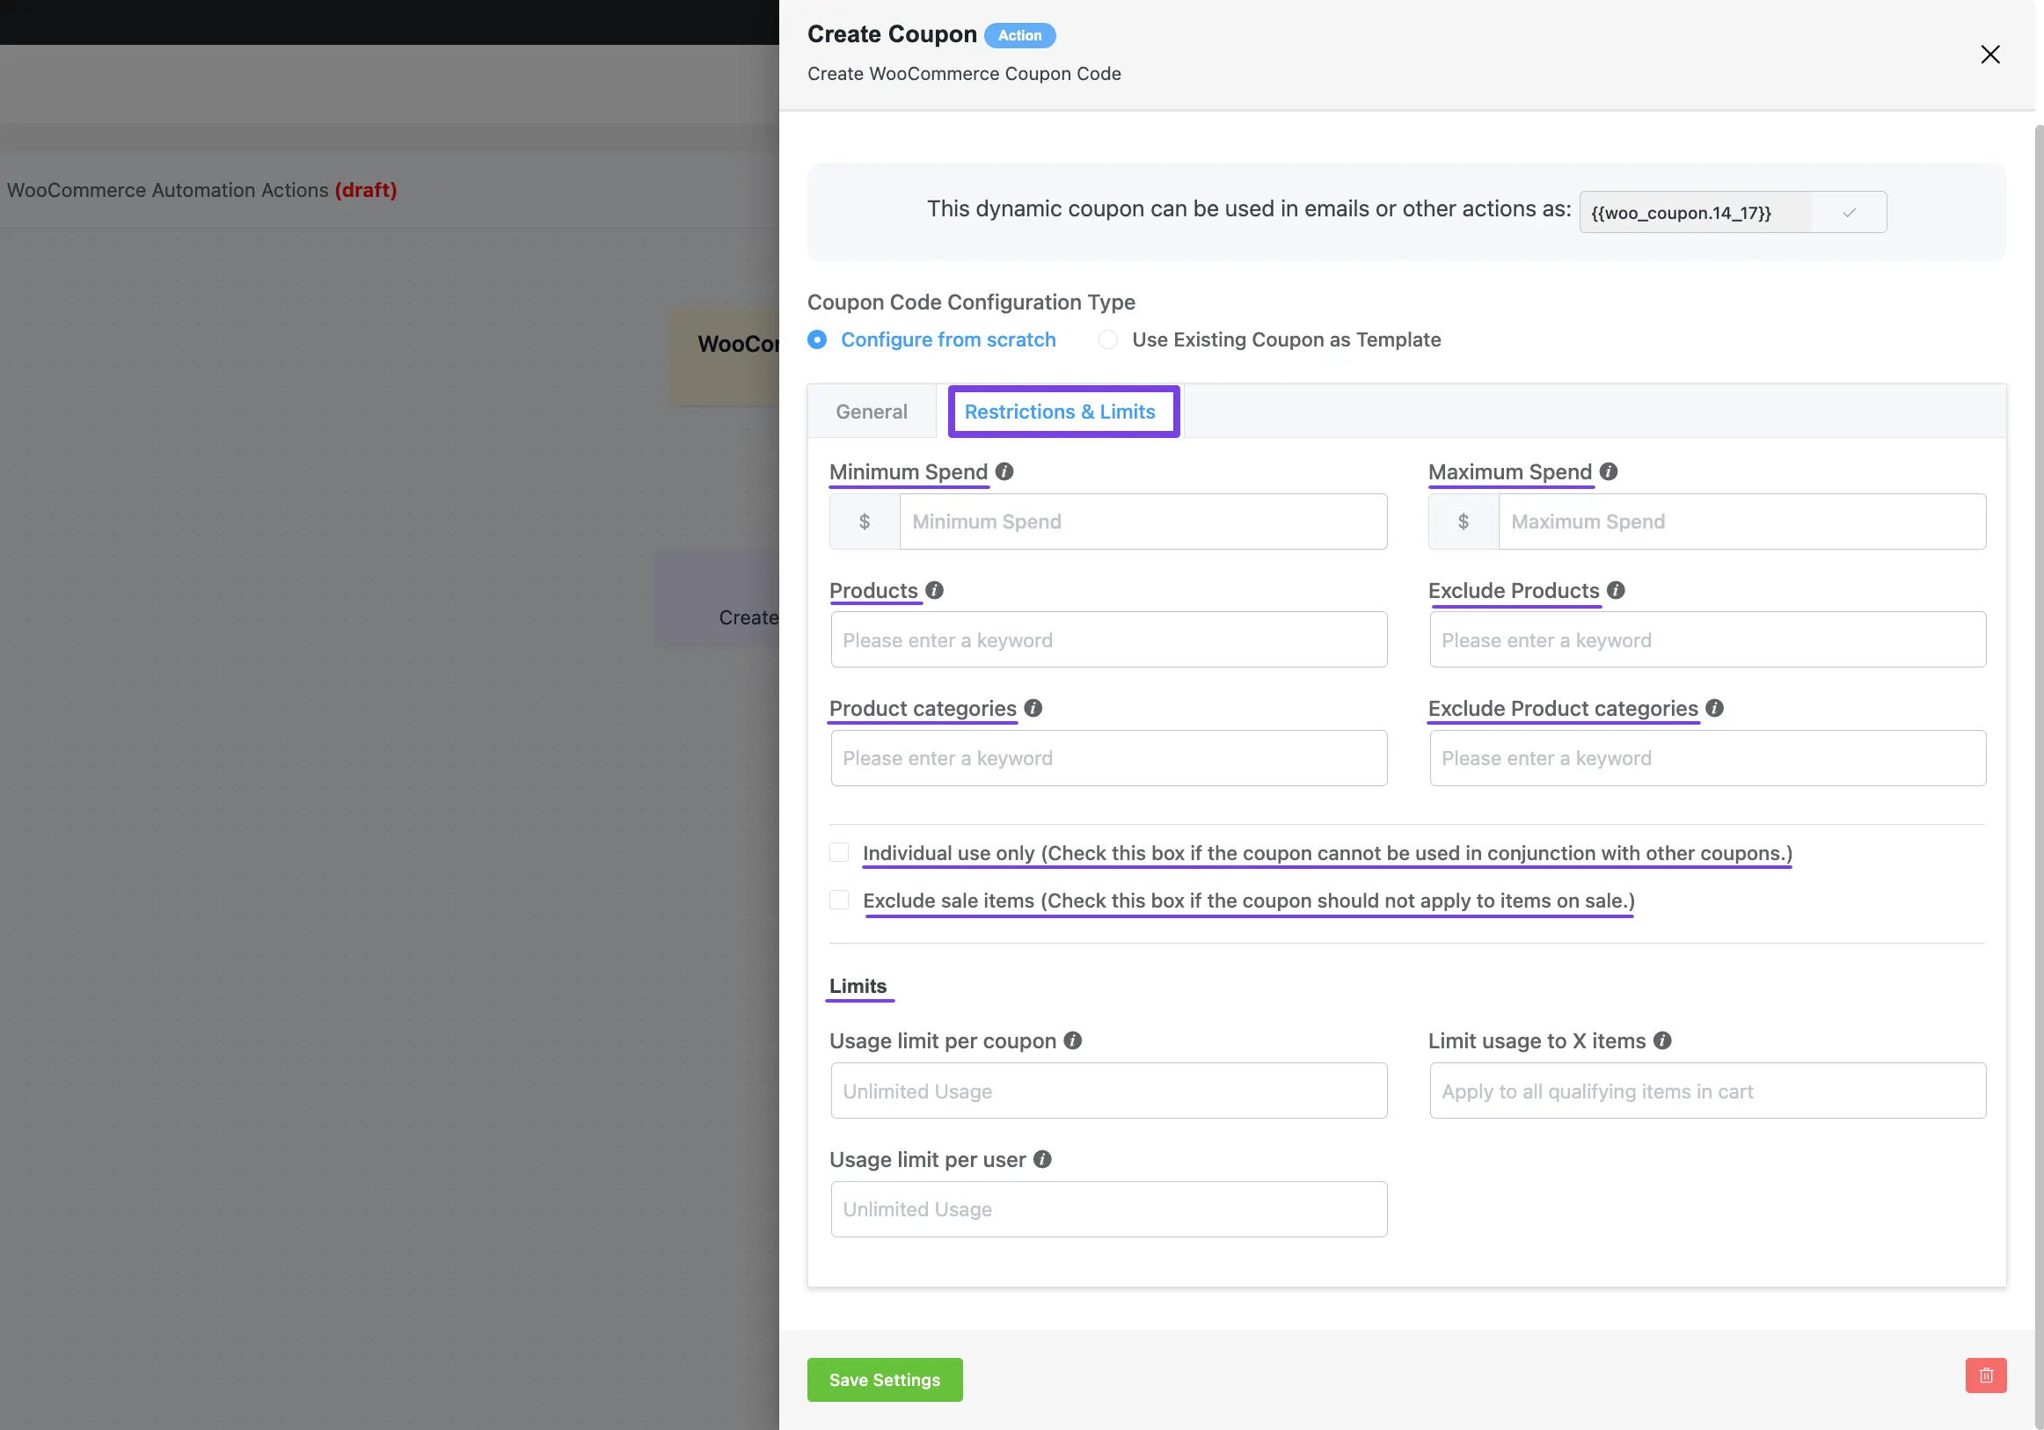Click the checkmark icon beside the coupon shortcode
2044x1430 pixels.
click(x=1849, y=212)
